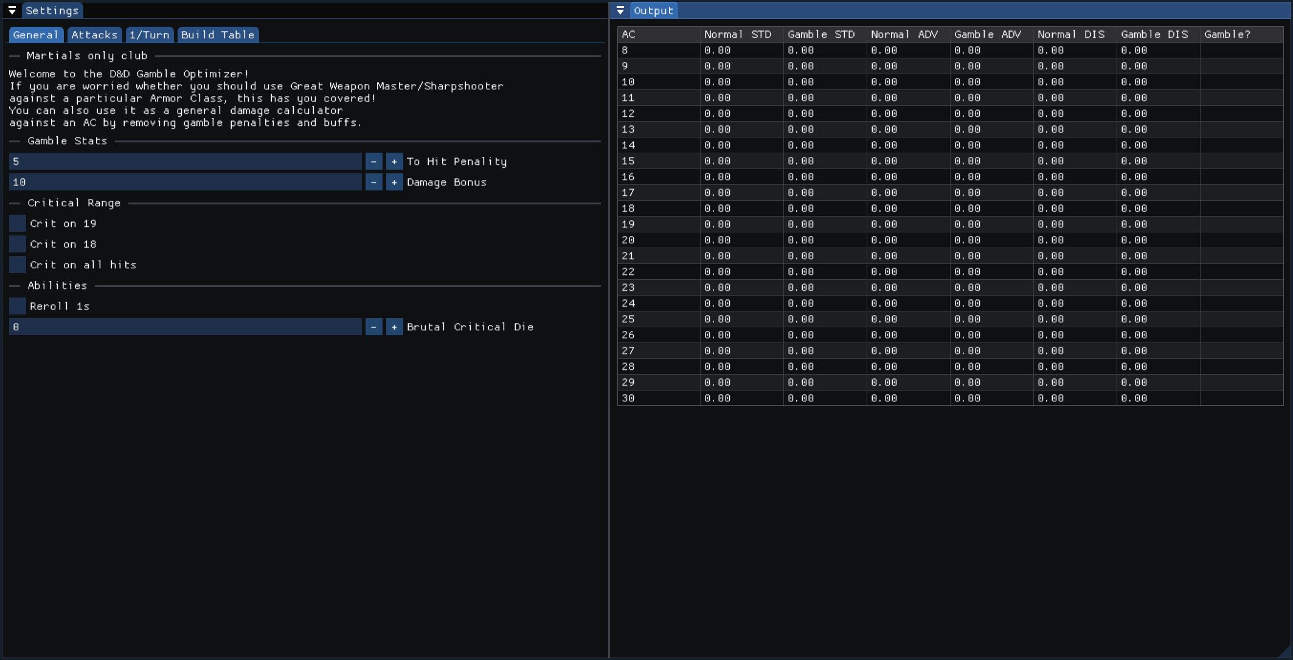1293x660 pixels.
Task: Increase Damage Bonus with plus button
Action: click(x=394, y=182)
